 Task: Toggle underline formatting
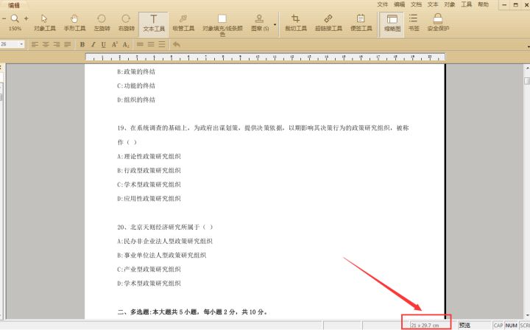(104, 44)
